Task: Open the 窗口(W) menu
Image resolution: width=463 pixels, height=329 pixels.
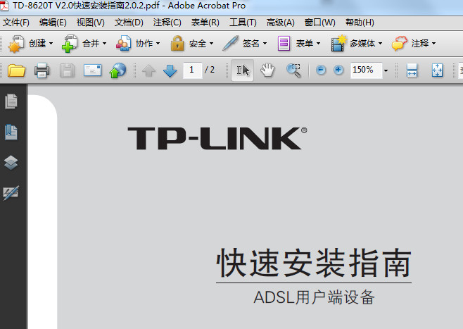Action: [319, 23]
